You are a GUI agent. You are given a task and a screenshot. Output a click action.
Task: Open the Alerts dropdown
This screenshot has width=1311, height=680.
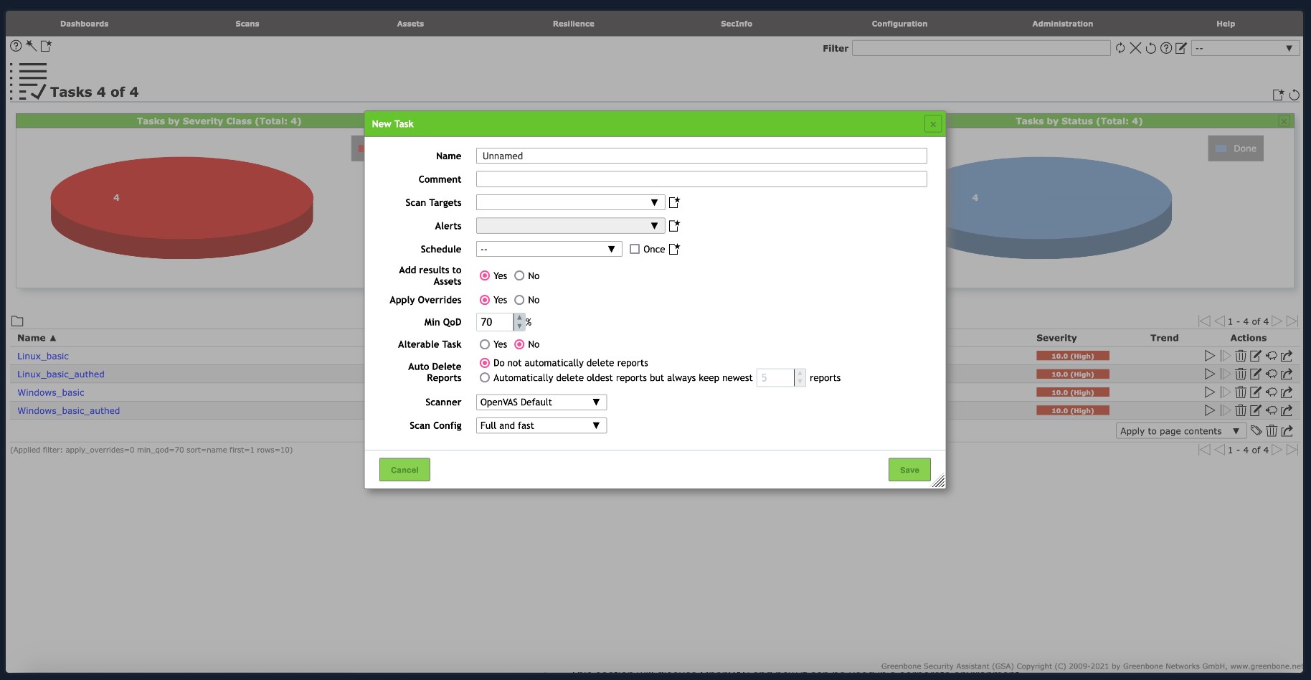pyautogui.click(x=570, y=225)
